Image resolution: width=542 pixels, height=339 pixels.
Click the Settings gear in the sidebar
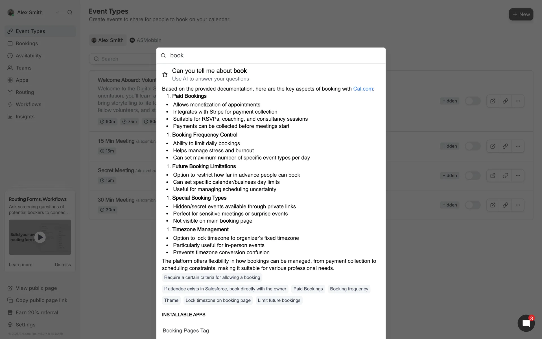[x=10, y=325]
